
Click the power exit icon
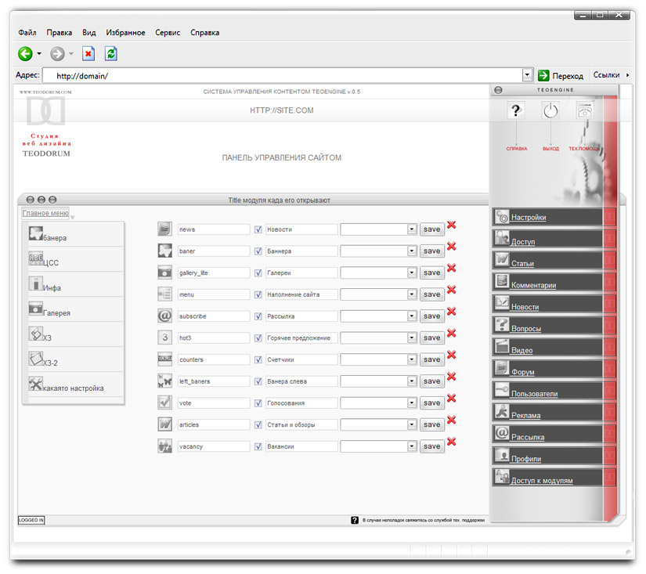[x=550, y=111]
